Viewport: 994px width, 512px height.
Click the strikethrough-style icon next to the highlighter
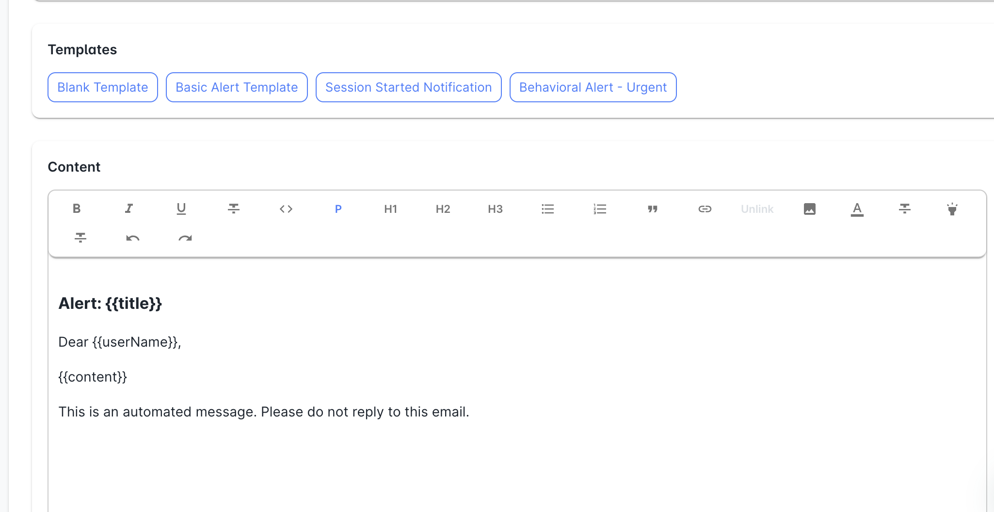coord(905,209)
